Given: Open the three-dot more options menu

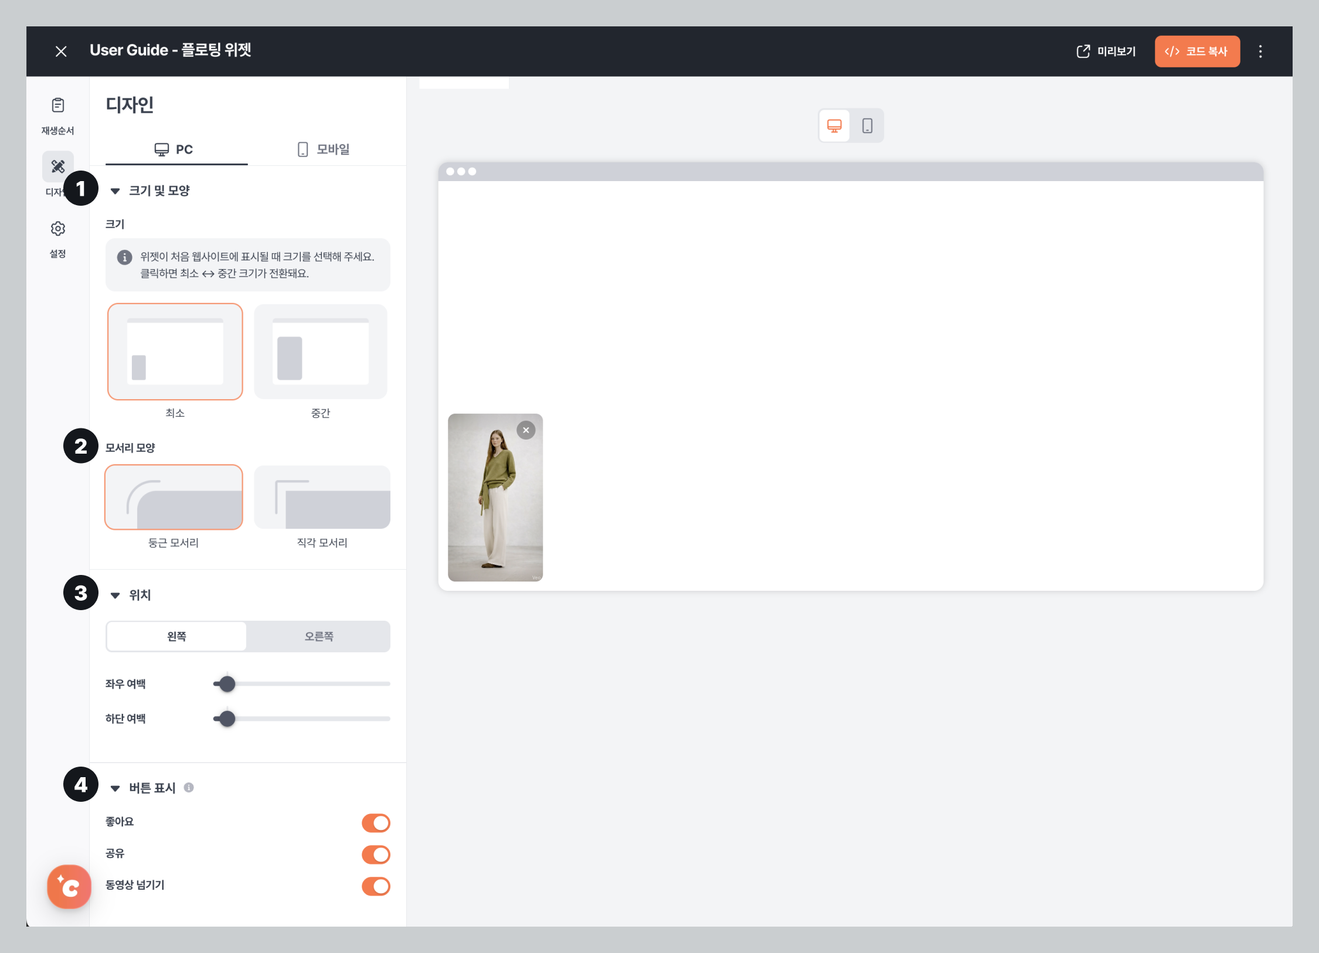Looking at the screenshot, I should (1260, 52).
